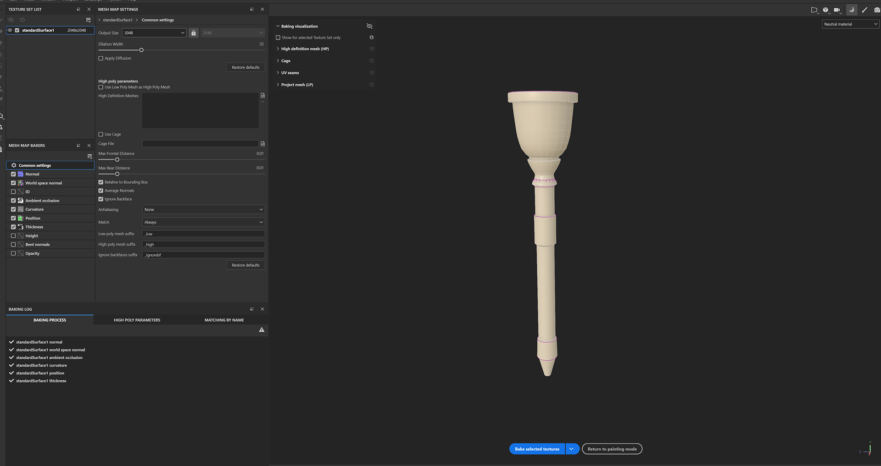Open the Output Size 2048 dropdown

[154, 33]
